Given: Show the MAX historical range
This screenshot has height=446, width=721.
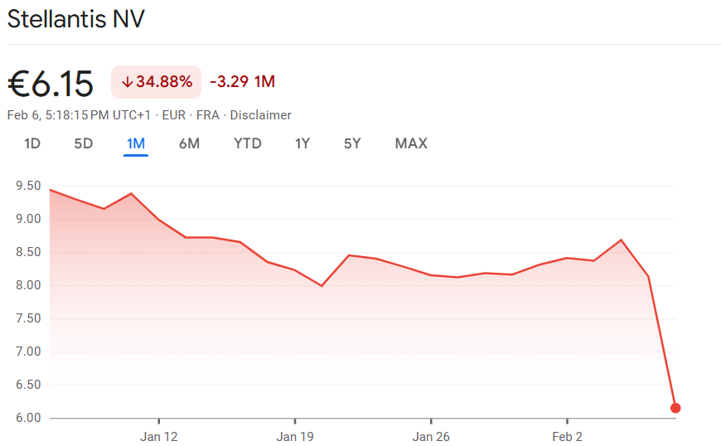Looking at the screenshot, I should click(411, 143).
